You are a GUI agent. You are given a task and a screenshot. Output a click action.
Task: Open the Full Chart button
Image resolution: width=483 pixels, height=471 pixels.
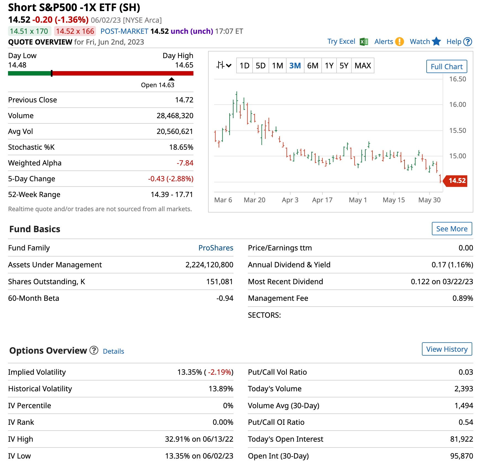coord(447,66)
